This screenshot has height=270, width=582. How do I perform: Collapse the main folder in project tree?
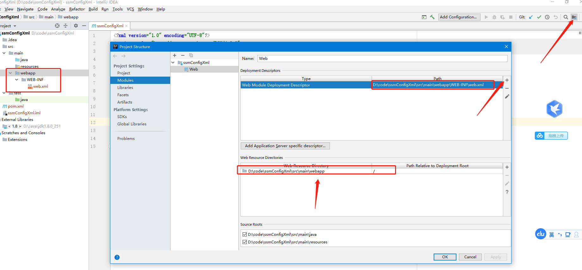pos(4,53)
